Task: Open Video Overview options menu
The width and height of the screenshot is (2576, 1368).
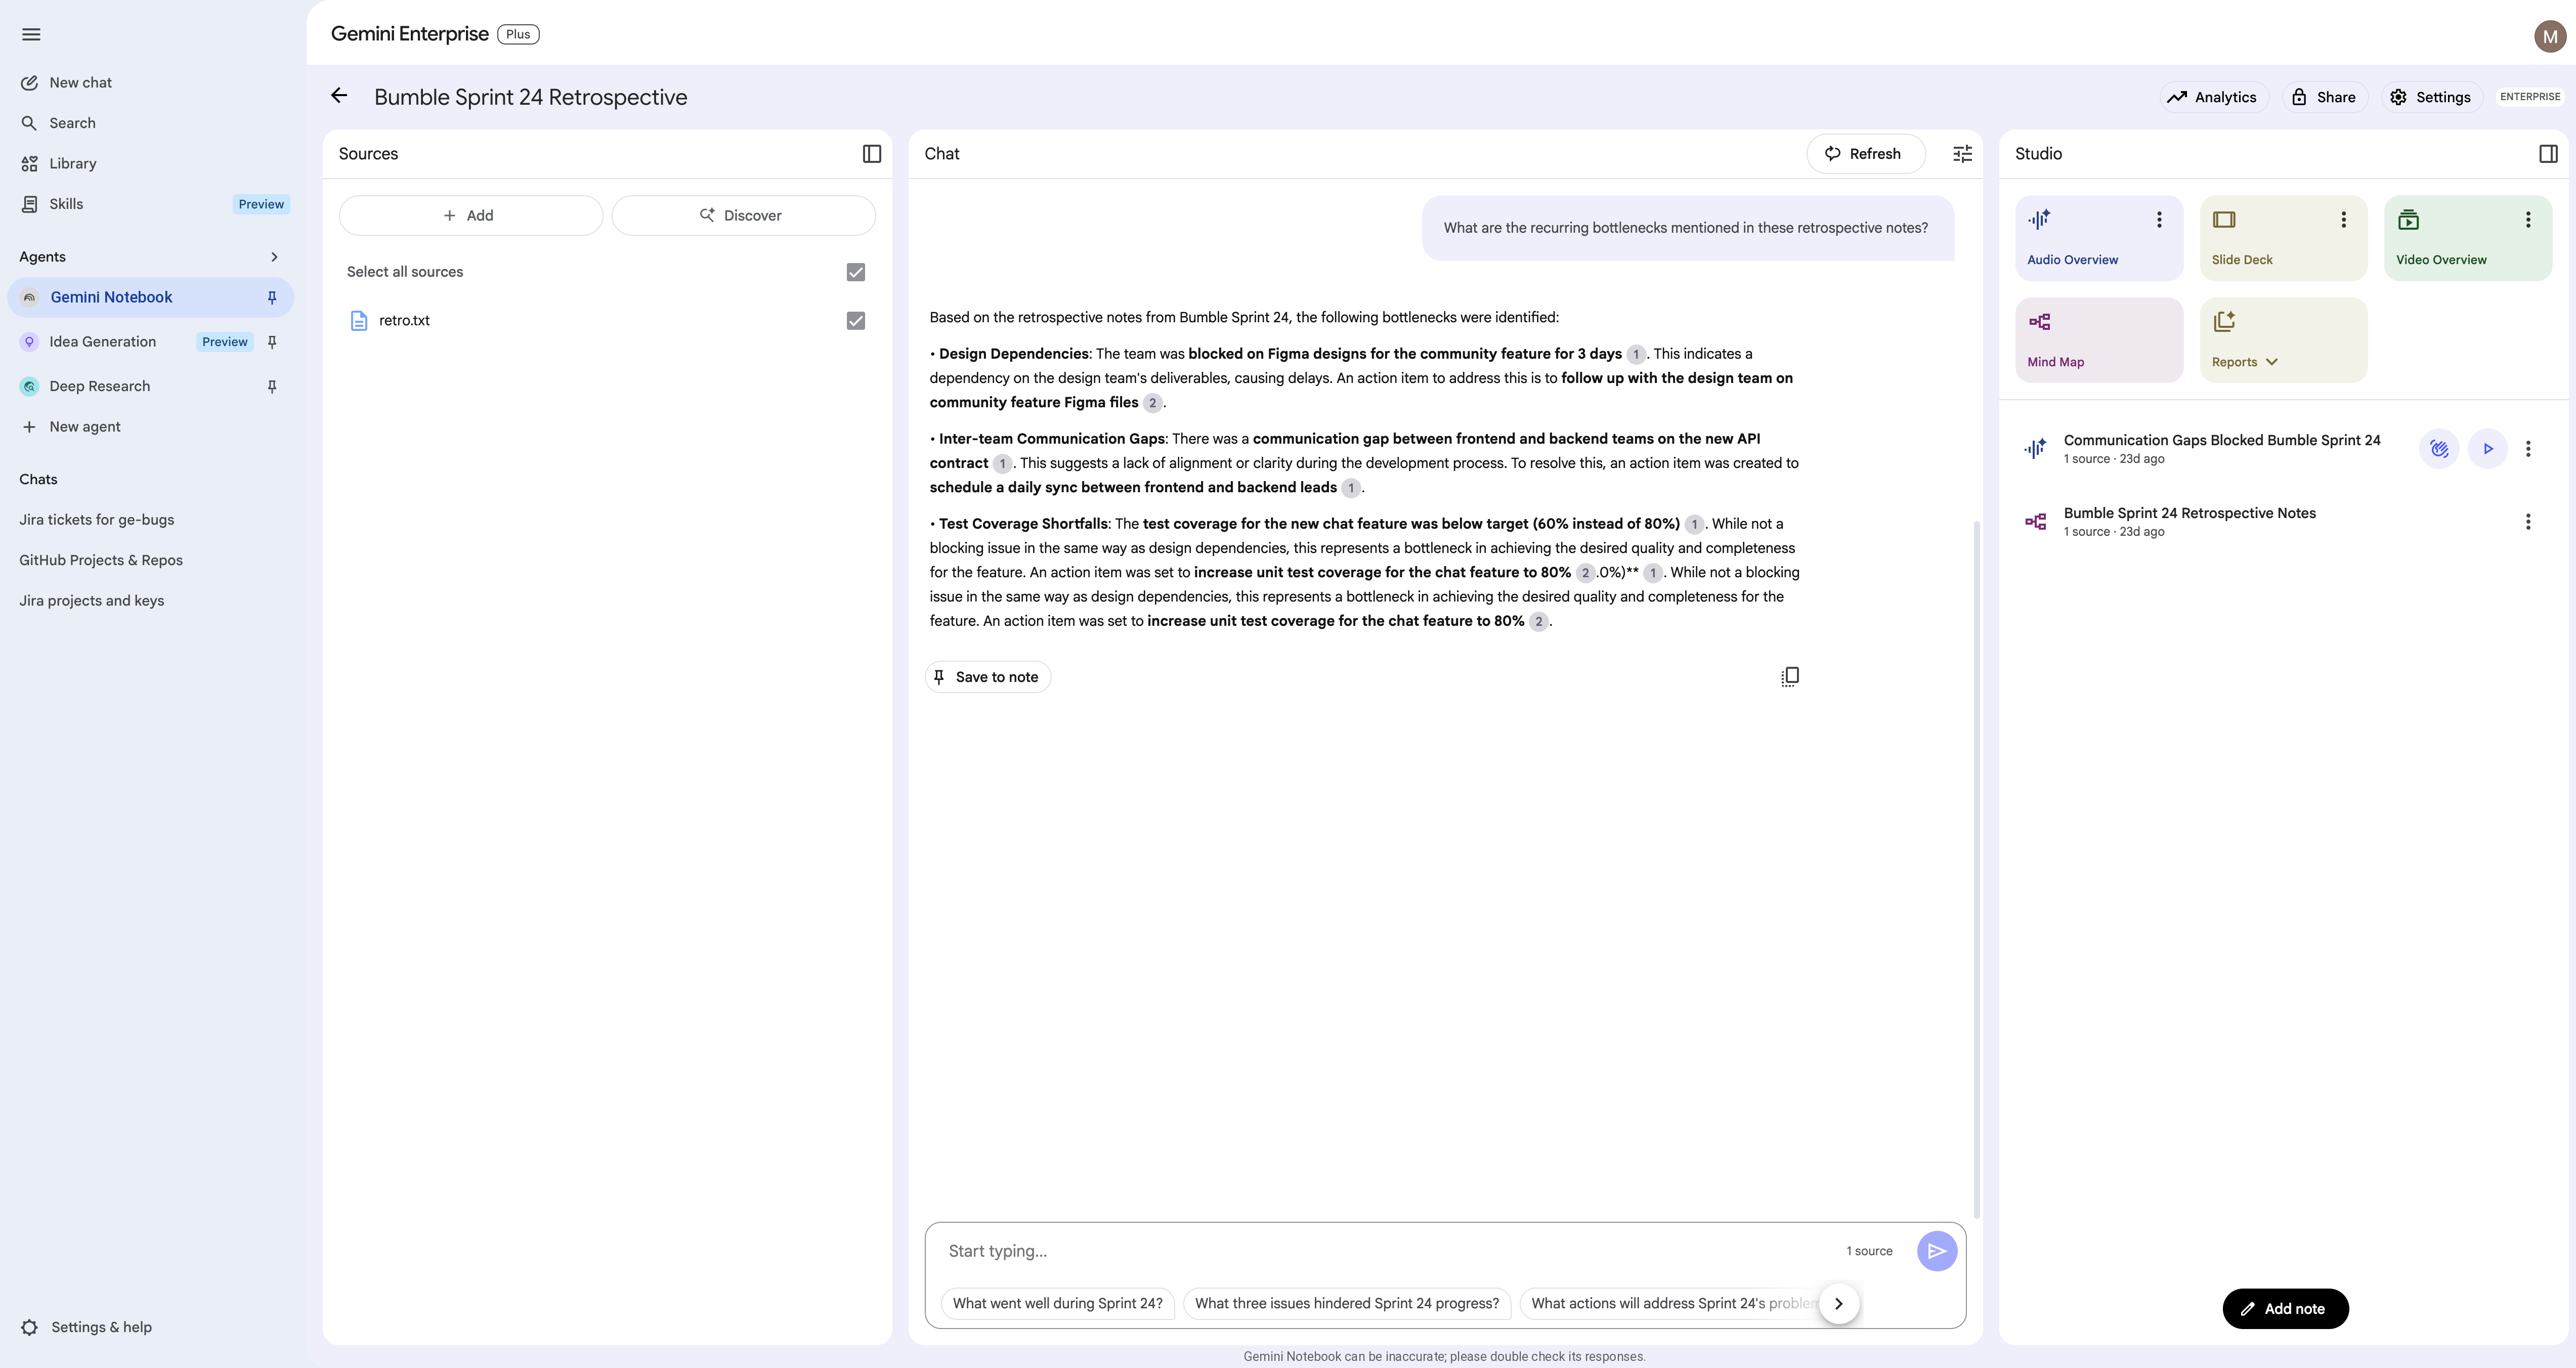Action: pyautogui.click(x=2528, y=219)
